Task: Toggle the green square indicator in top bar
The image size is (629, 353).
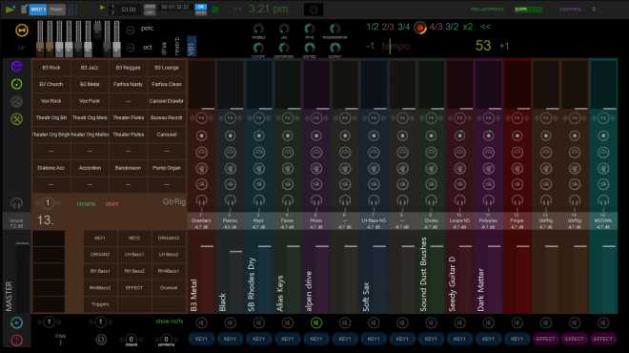Action: click(215, 9)
